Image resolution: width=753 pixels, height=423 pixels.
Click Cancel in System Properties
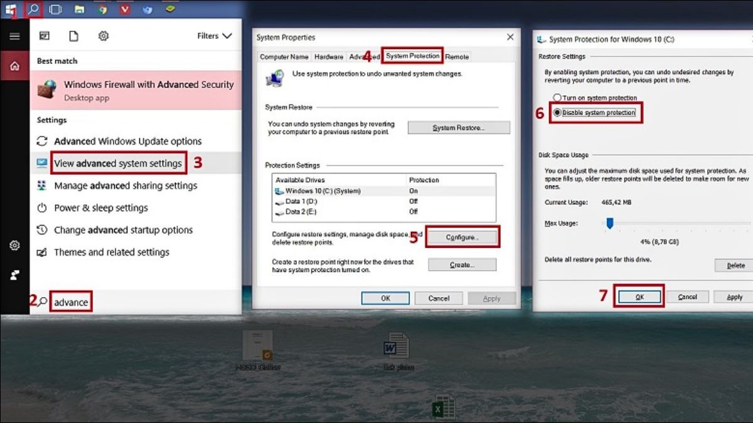[439, 298]
